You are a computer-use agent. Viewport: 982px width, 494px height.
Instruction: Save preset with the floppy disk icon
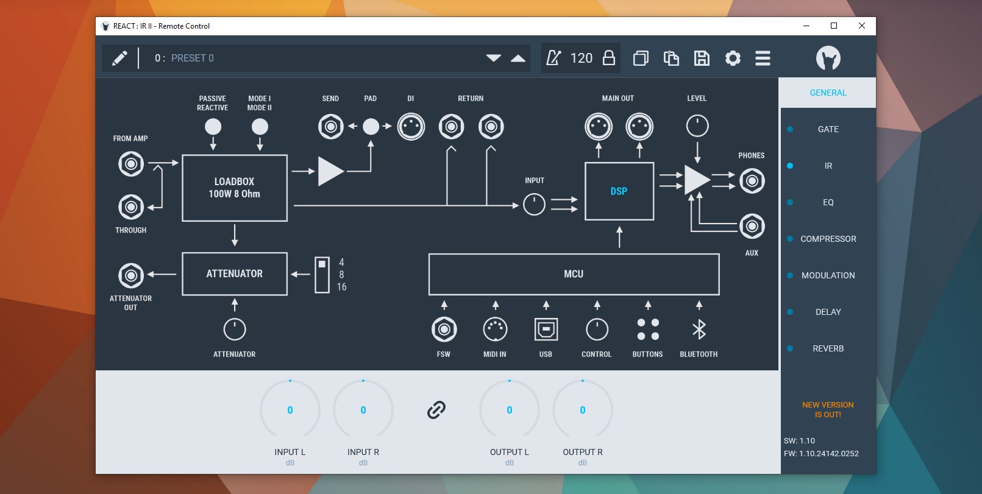(702, 58)
